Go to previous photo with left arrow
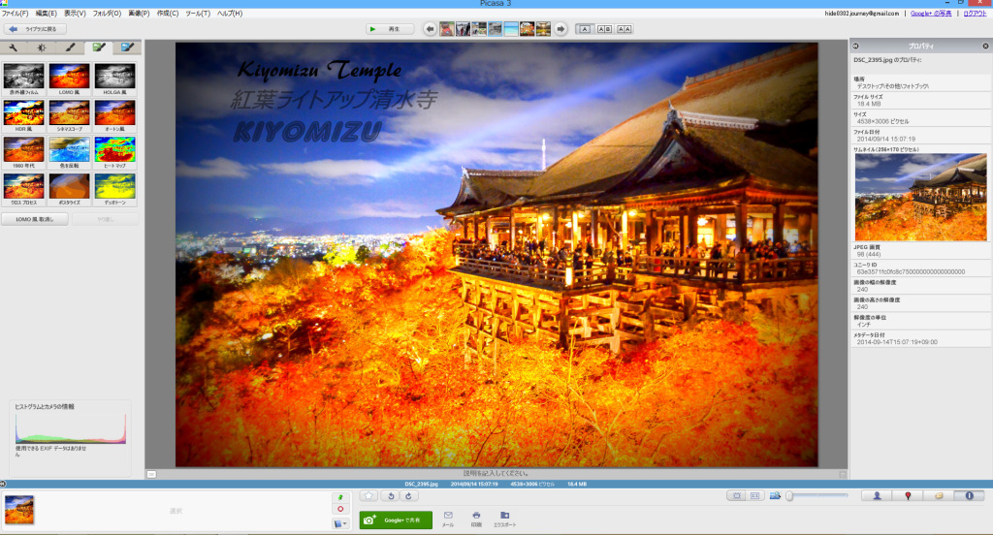Screen dimensions: 993x535 pyautogui.click(x=430, y=29)
